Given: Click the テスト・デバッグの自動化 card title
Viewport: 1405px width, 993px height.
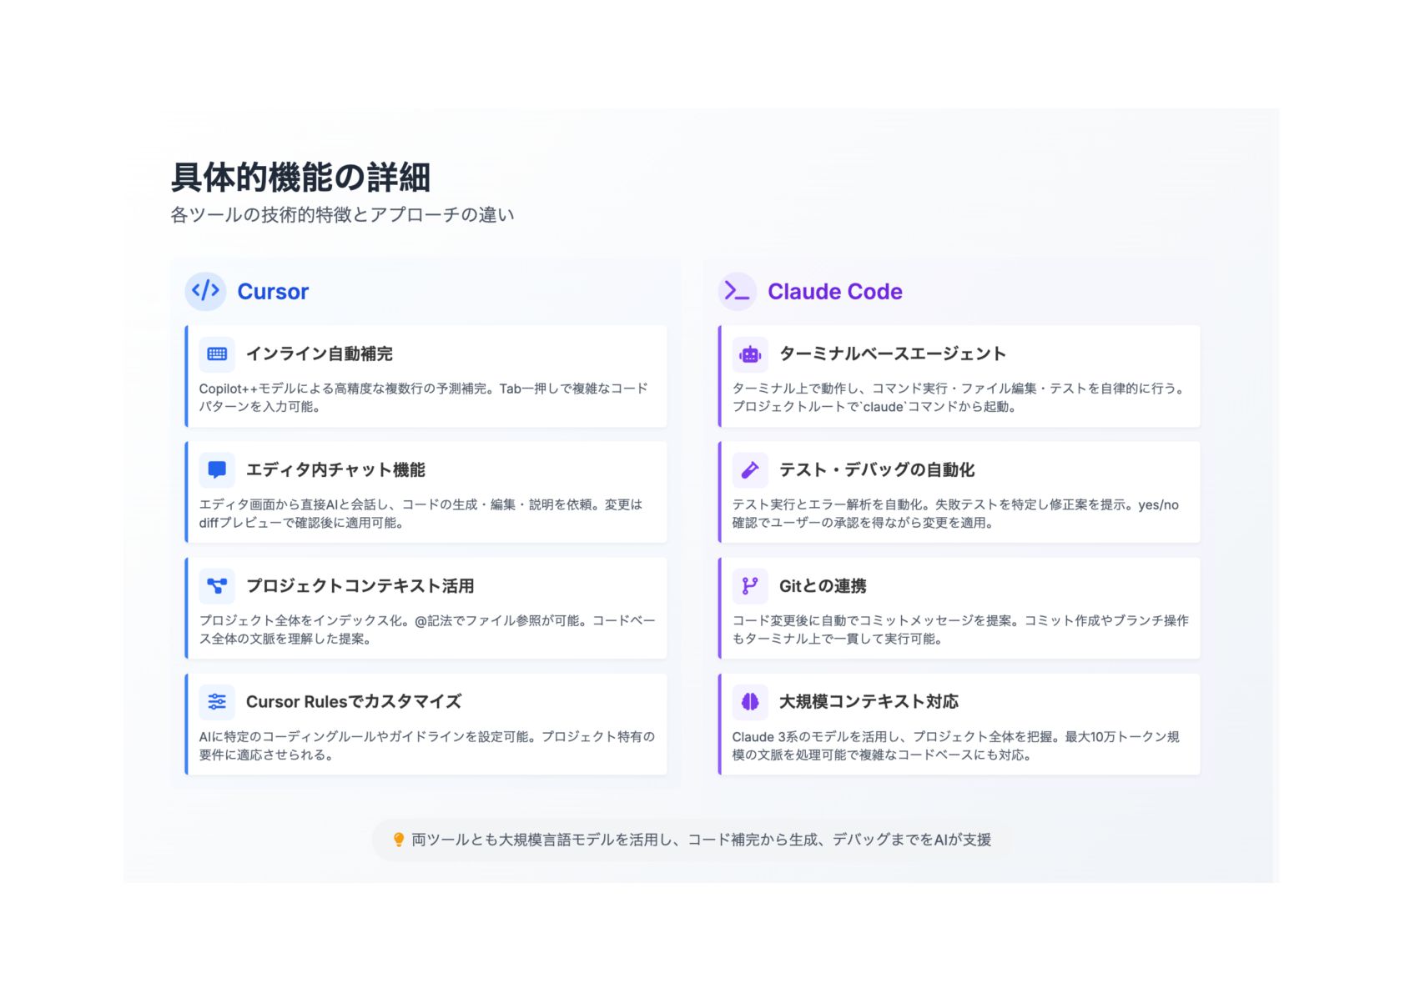Looking at the screenshot, I should (x=877, y=469).
